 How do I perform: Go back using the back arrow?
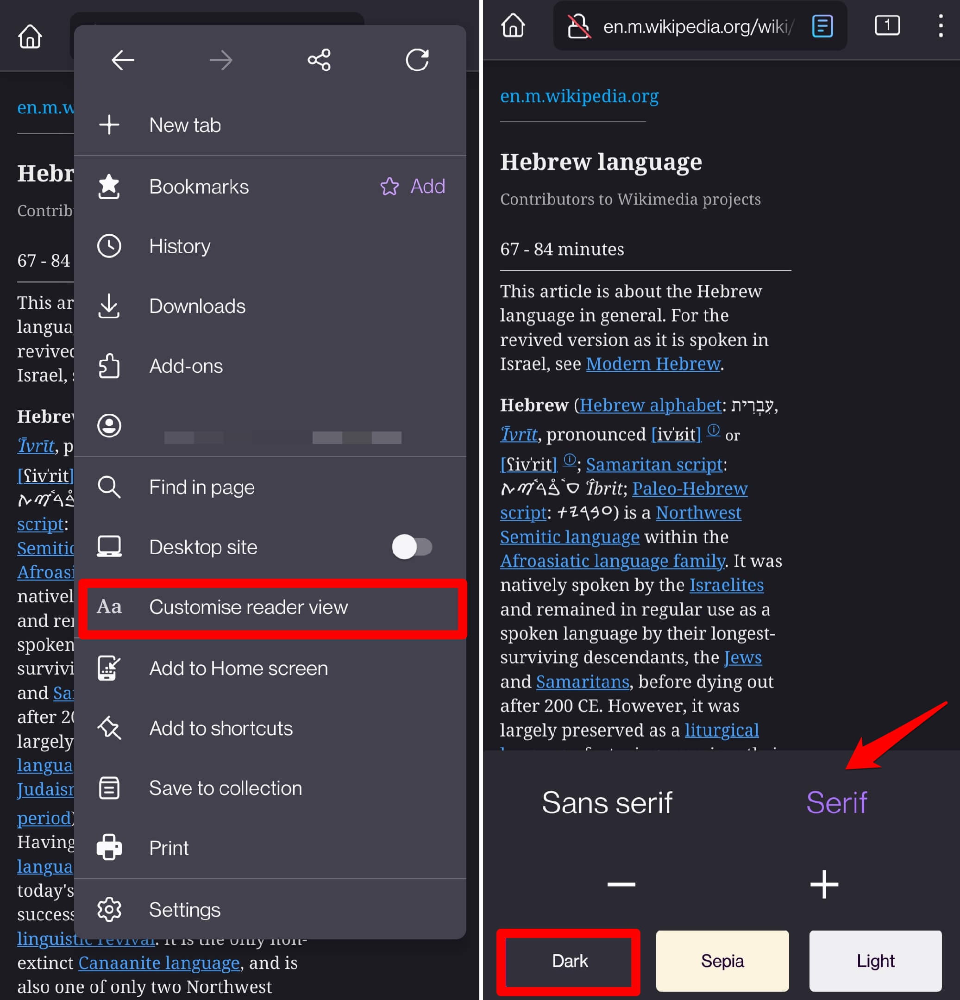(122, 60)
